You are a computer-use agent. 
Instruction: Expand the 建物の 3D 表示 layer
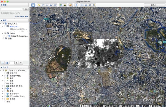(x=2, y=86)
